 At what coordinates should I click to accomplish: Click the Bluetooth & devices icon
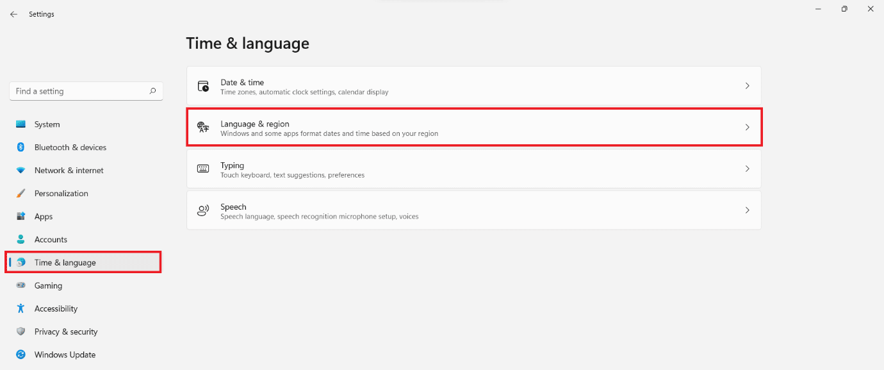click(x=21, y=147)
